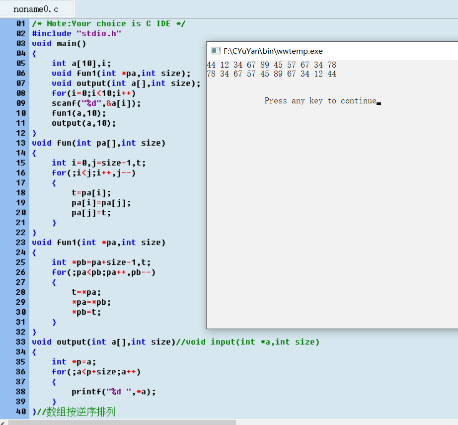458x425 pixels.
Task: Click the 'fun1(a,10);' call
Action: point(79,113)
